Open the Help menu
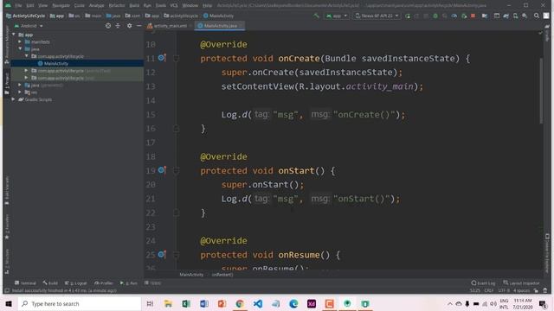The height and width of the screenshot is (311, 554). [x=208, y=5]
